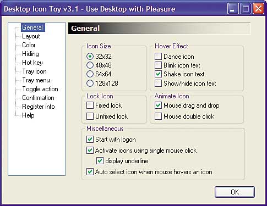Open the Help page

point(28,115)
